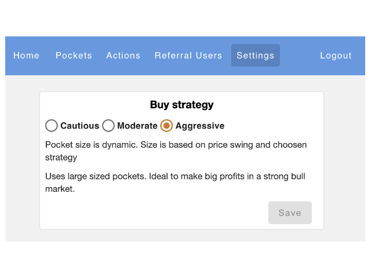Click the Cautious label text
The height and width of the screenshot is (278, 371).
(80, 126)
